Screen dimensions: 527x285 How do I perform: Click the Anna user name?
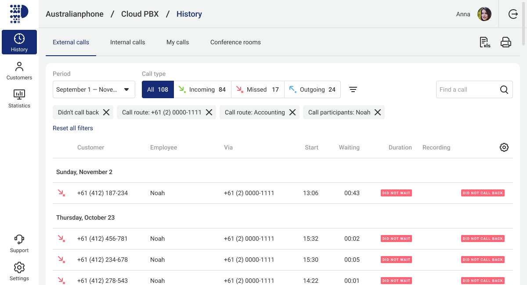pos(463,14)
